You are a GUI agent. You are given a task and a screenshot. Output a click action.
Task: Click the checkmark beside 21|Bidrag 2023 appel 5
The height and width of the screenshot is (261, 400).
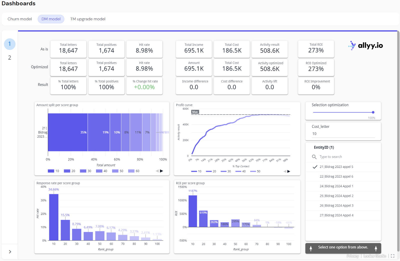tap(315, 167)
